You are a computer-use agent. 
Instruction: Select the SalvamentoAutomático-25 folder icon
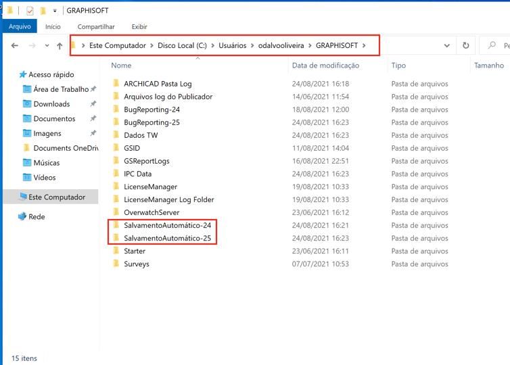click(x=116, y=238)
